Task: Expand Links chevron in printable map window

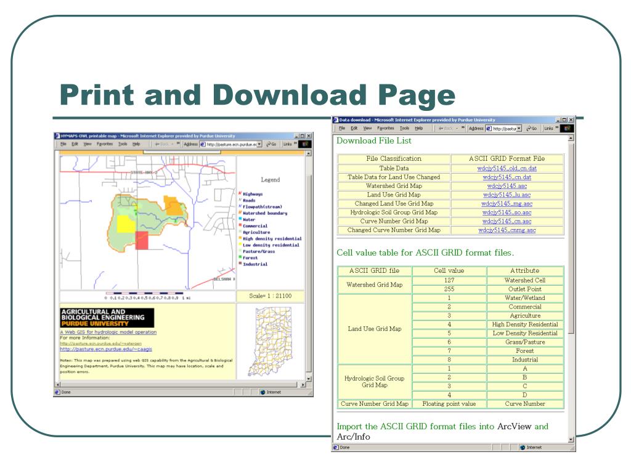Action: (x=295, y=144)
